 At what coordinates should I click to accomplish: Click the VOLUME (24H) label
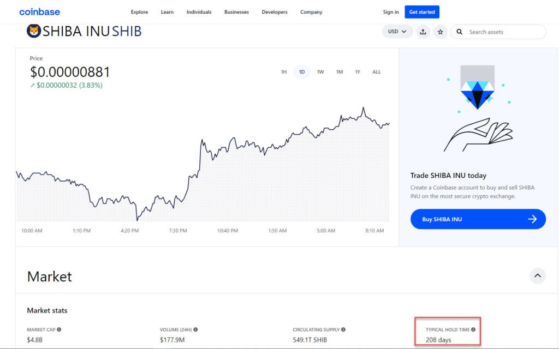[x=176, y=329]
